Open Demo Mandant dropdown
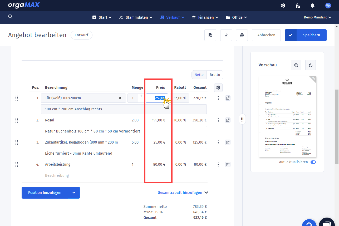The height and width of the screenshot is (226, 339). coord(317,17)
